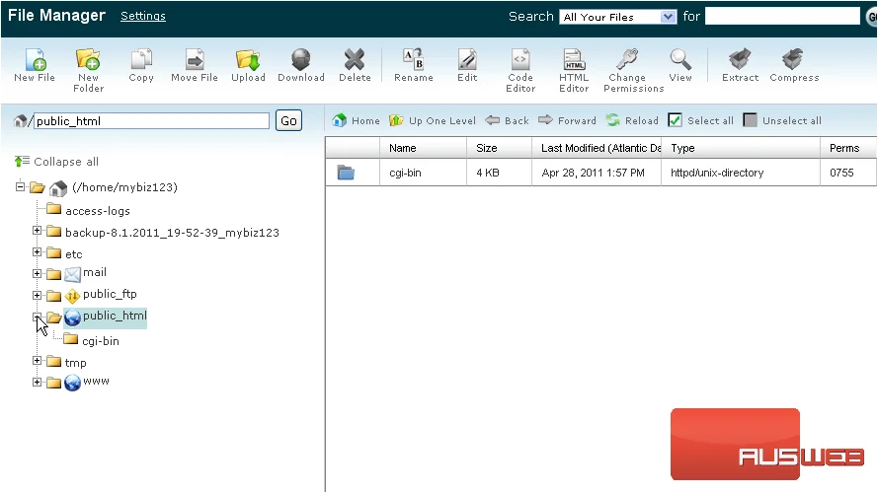Click the Extract archive icon
878x493 pixels.
740,60
